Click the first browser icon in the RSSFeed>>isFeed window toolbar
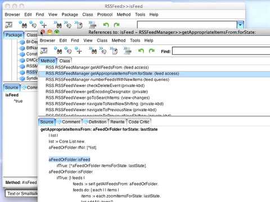270x202 pixels. coord(8,25)
